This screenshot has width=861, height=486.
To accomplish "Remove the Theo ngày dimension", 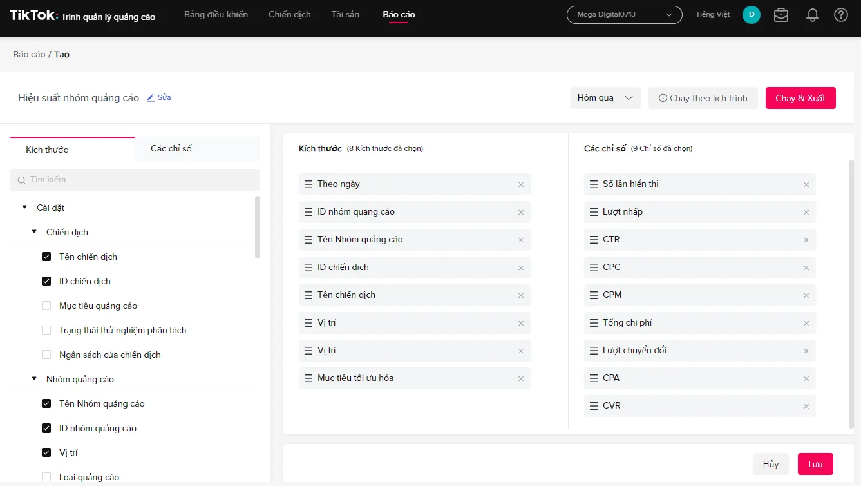I will coord(521,185).
